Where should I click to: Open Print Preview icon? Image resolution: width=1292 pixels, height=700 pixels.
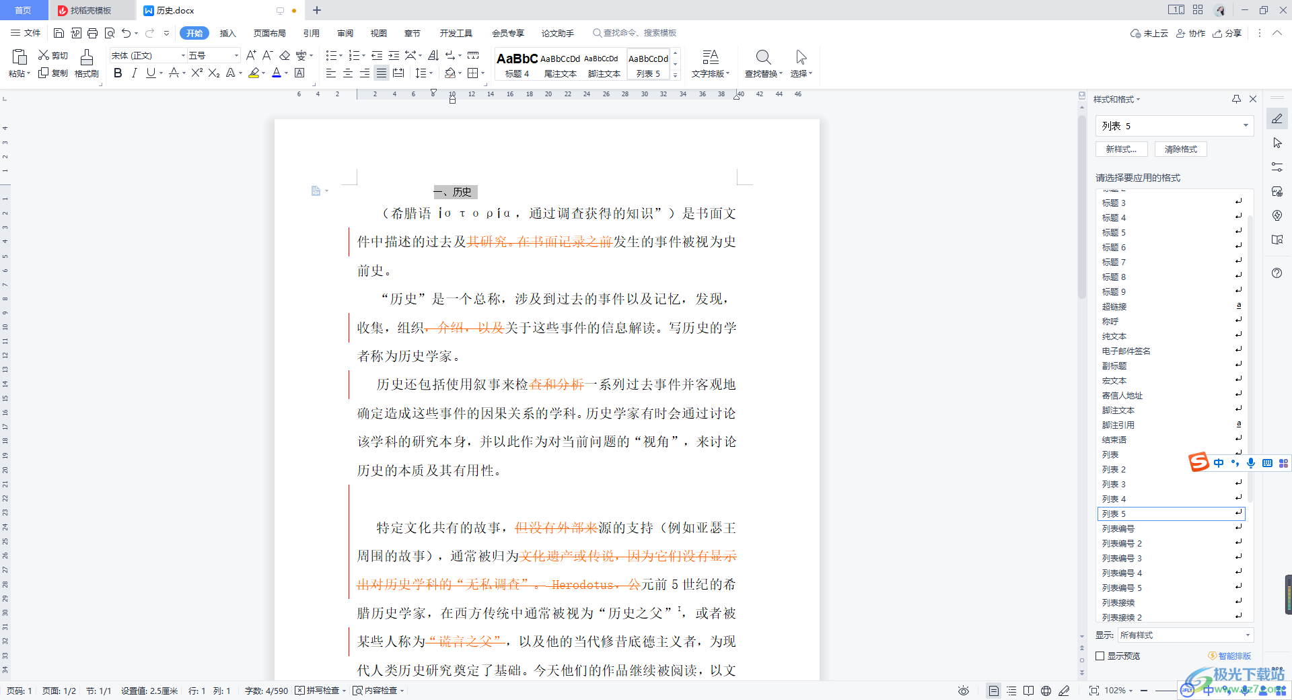pos(109,33)
